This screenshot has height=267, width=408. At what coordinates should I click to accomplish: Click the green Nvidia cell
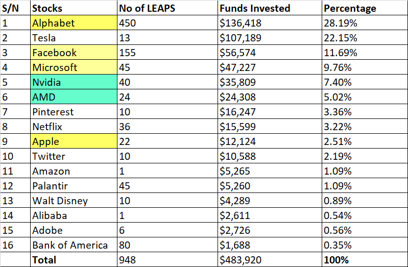tap(73, 82)
